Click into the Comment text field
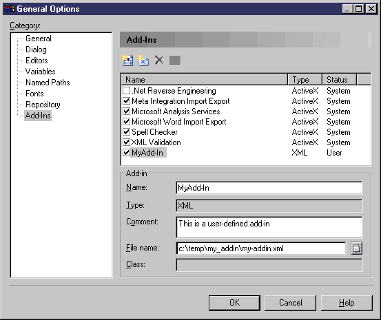The width and height of the screenshot is (381, 320). coord(269,227)
